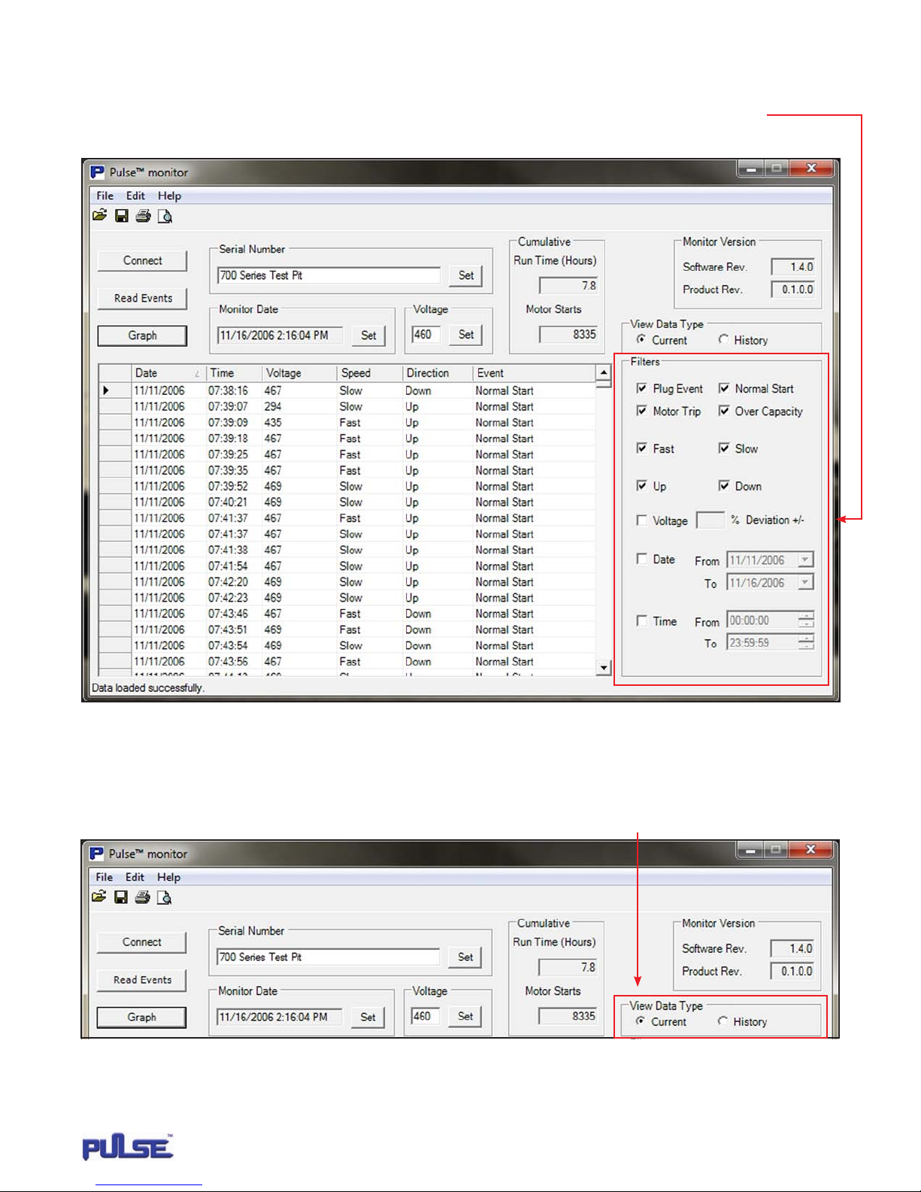Toggle the Normal Start filter checkbox

pos(724,389)
